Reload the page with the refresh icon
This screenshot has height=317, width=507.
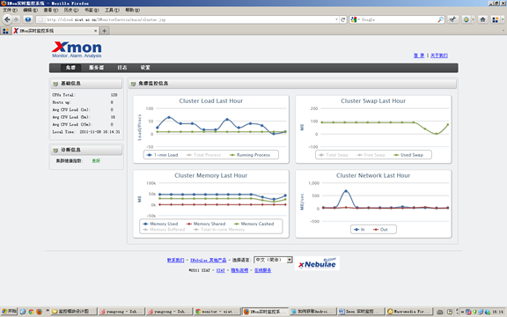pos(343,19)
